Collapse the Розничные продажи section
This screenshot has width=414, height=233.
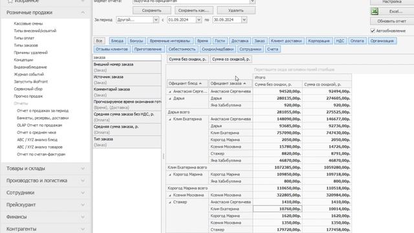click(x=83, y=12)
